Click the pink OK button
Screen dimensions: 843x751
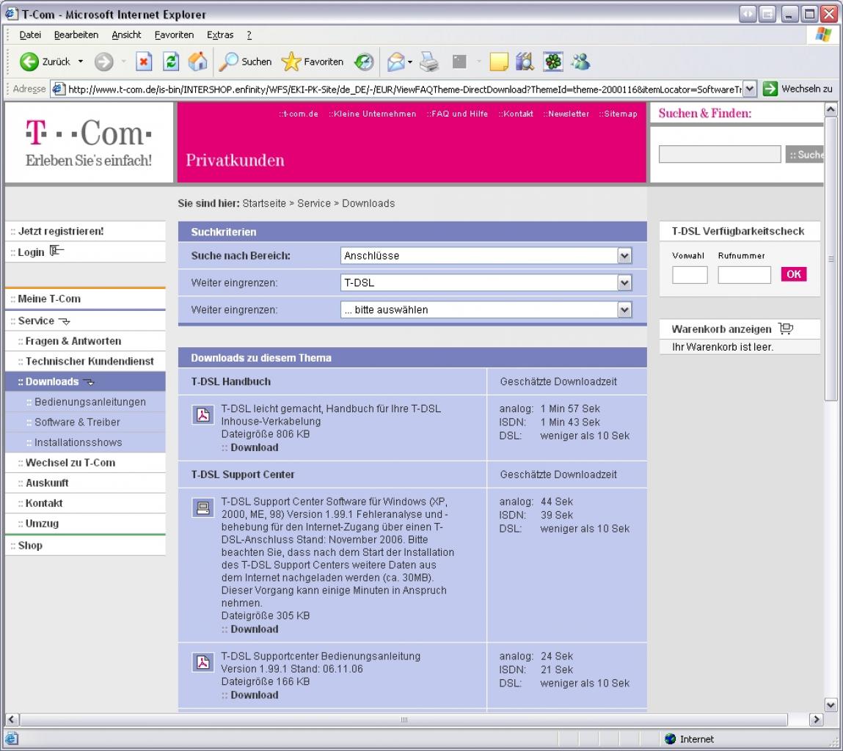click(794, 274)
